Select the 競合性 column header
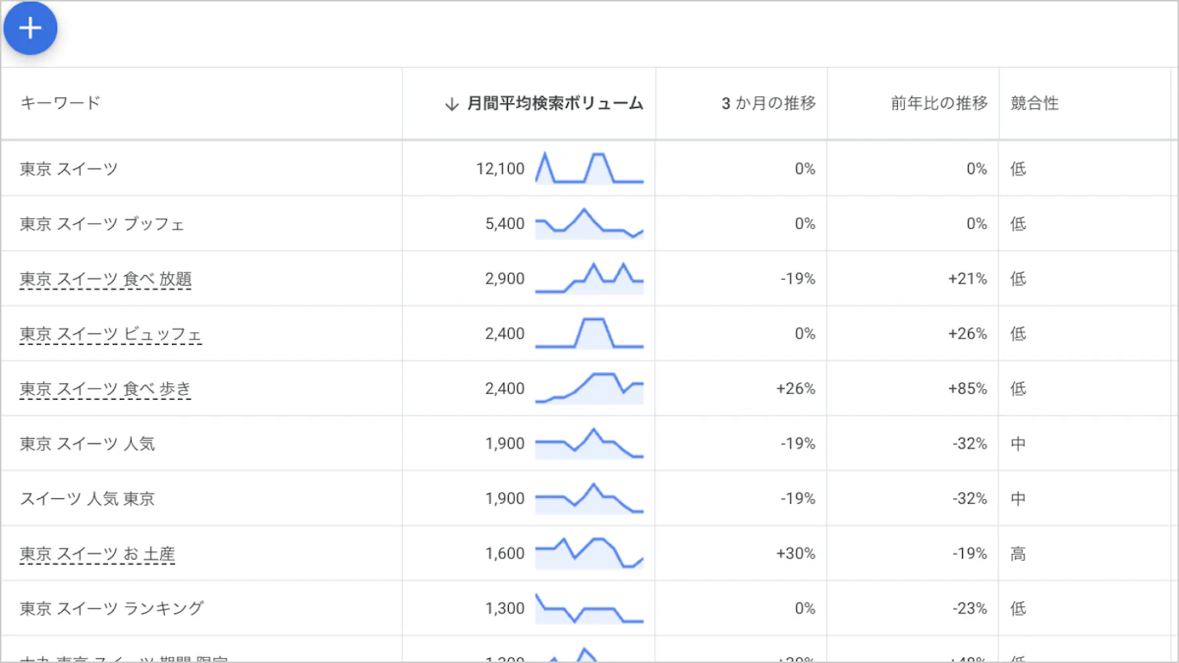The width and height of the screenshot is (1179, 663). [x=1035, y=103]
